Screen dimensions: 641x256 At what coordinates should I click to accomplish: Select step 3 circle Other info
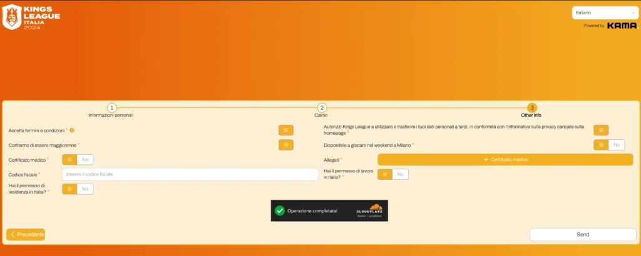click(531, 107)
